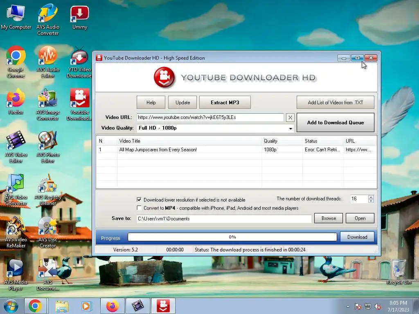Launch Firefox from the desktop

coord(16,102)
